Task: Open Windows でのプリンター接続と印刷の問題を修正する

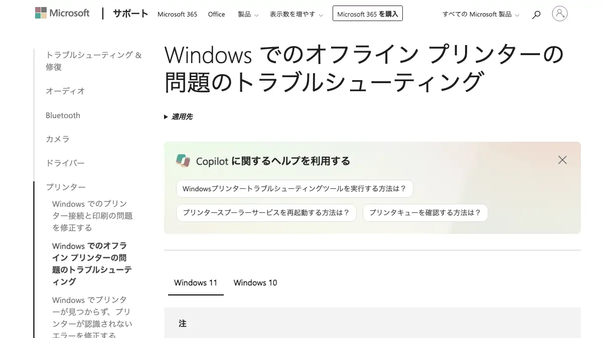Action: click(92, 216)
